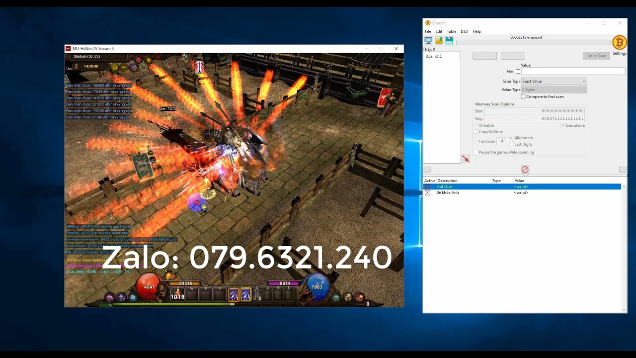The width and height of the screenshot is (636, 358).
Task: Click the first blank scan button
Action: point(484,56)
